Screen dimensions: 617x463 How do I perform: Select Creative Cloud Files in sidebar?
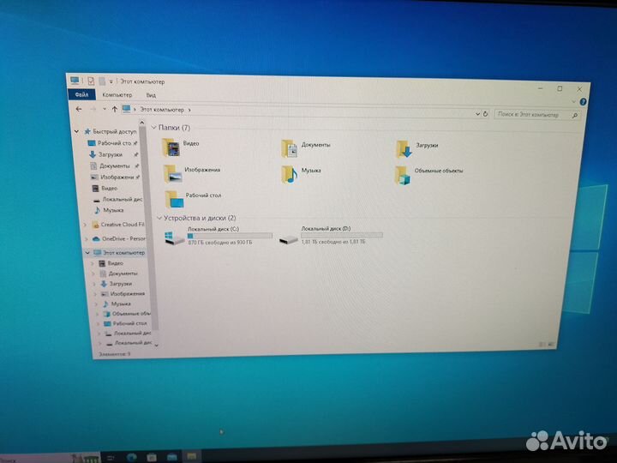coord(117,225)
